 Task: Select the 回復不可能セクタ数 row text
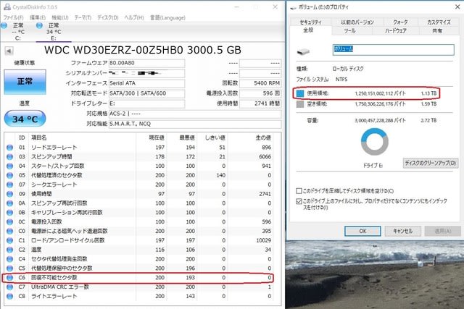(x=54, y=278)
